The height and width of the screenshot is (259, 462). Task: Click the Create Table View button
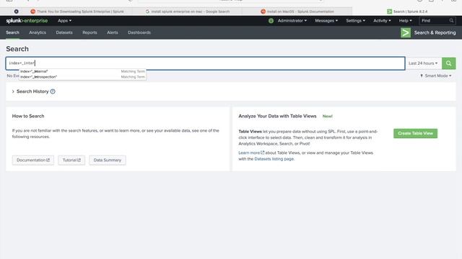coord(416,133)
